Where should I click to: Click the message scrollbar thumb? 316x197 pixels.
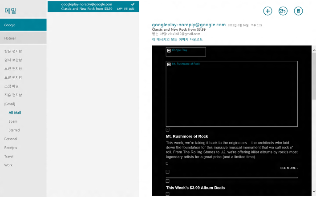(314, 76)
